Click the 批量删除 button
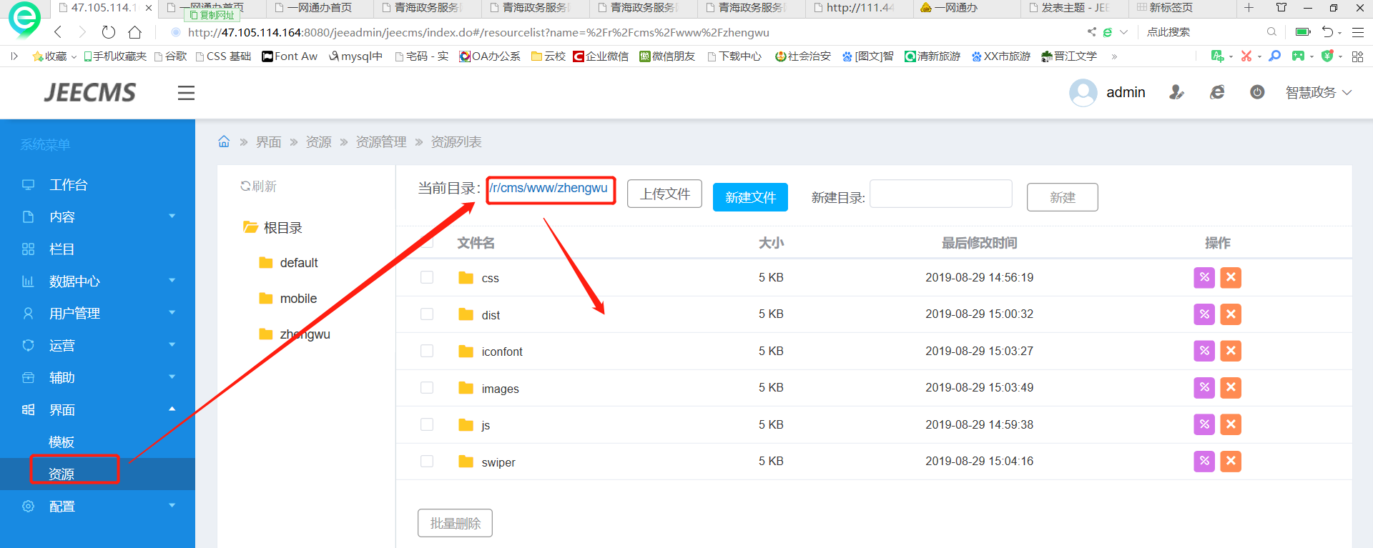1373x548 pixels. 455,523
